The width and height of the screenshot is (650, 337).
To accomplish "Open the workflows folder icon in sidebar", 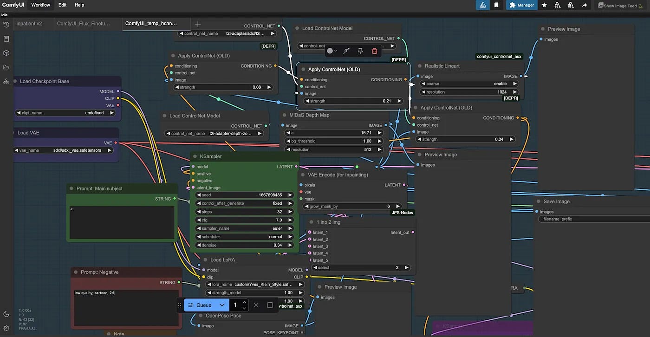I will pos(6,67).
